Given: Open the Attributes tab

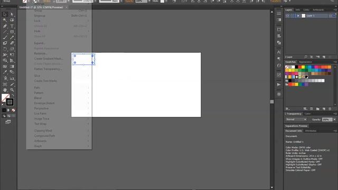Looking at the screenshot, I should (x=311, y=131).
